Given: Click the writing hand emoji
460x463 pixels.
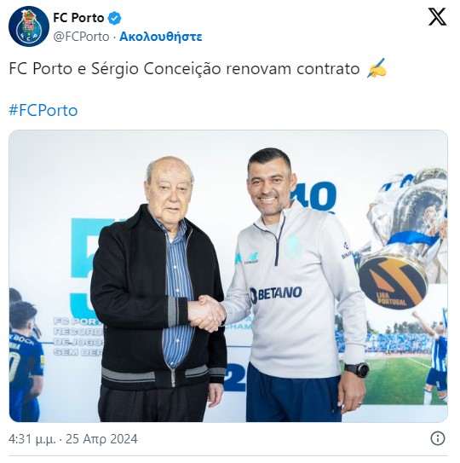Looking at the screenshot, I should [x=377, y=68].
